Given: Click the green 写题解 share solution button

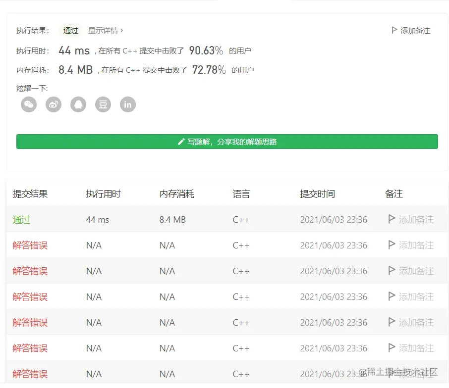Looking at the screenshot, I should 227,142.
